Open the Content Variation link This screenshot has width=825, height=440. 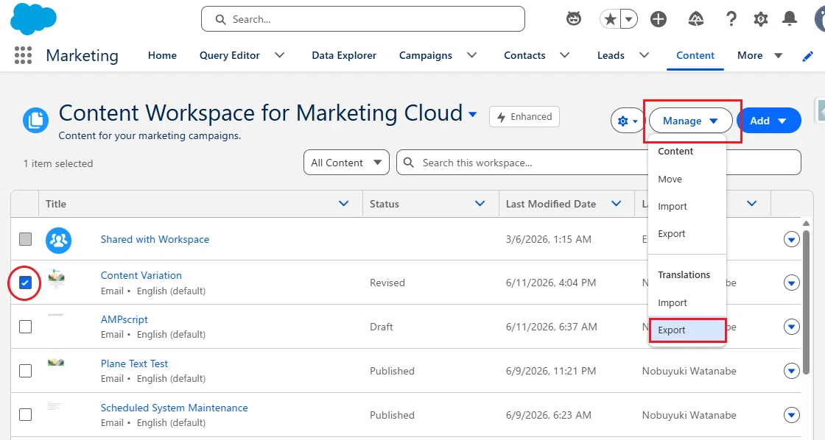(141, 275)
